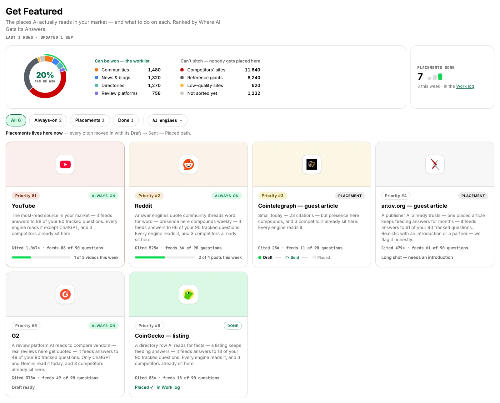
Task: Switch to the Always-on 2 tab
Action: (x=48, y=120)
